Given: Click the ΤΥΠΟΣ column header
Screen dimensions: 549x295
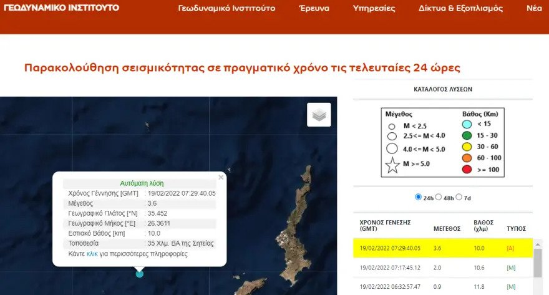Looking at the screenshot, I should tap(516, 228).
